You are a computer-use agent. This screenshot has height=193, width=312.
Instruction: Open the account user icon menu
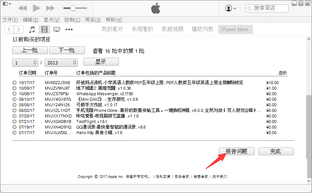coord(230,9)
